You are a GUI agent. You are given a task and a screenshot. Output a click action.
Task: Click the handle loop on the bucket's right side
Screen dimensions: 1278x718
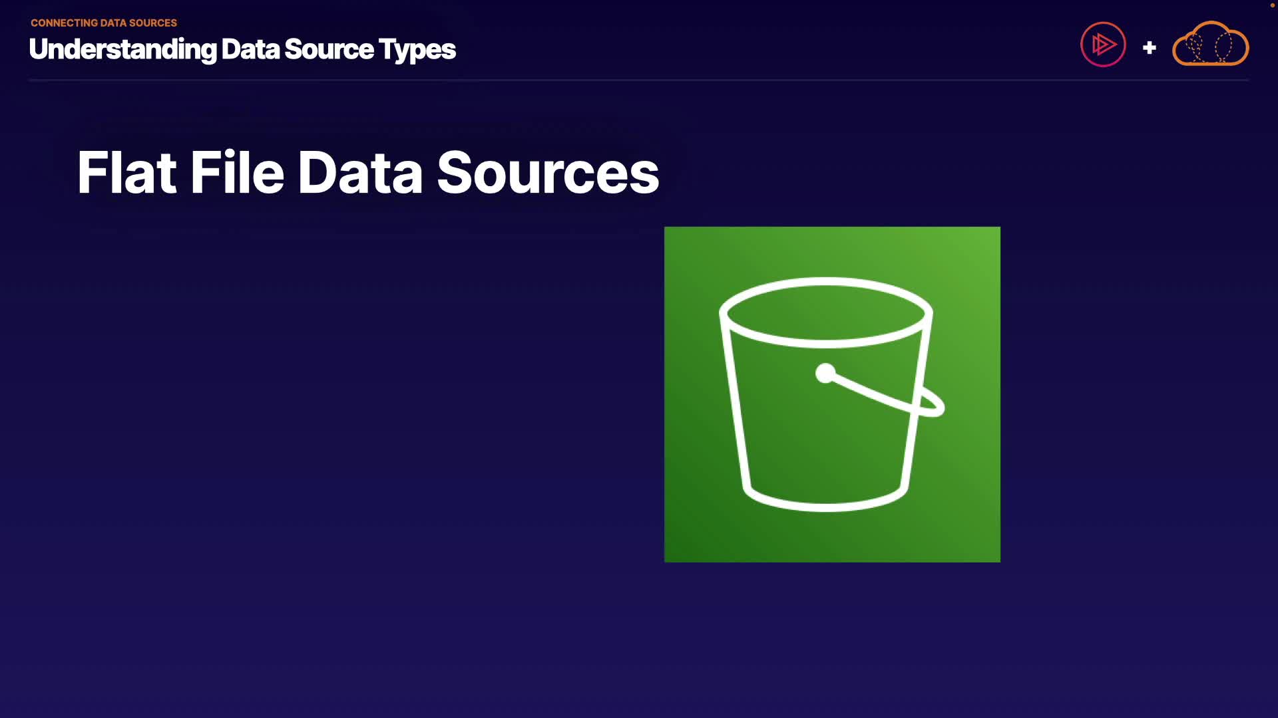coord(932,403)
